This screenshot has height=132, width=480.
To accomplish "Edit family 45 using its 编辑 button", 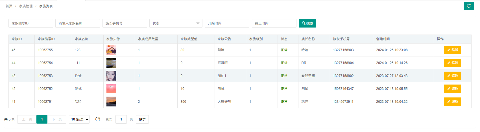I will [x=452, y=50].
